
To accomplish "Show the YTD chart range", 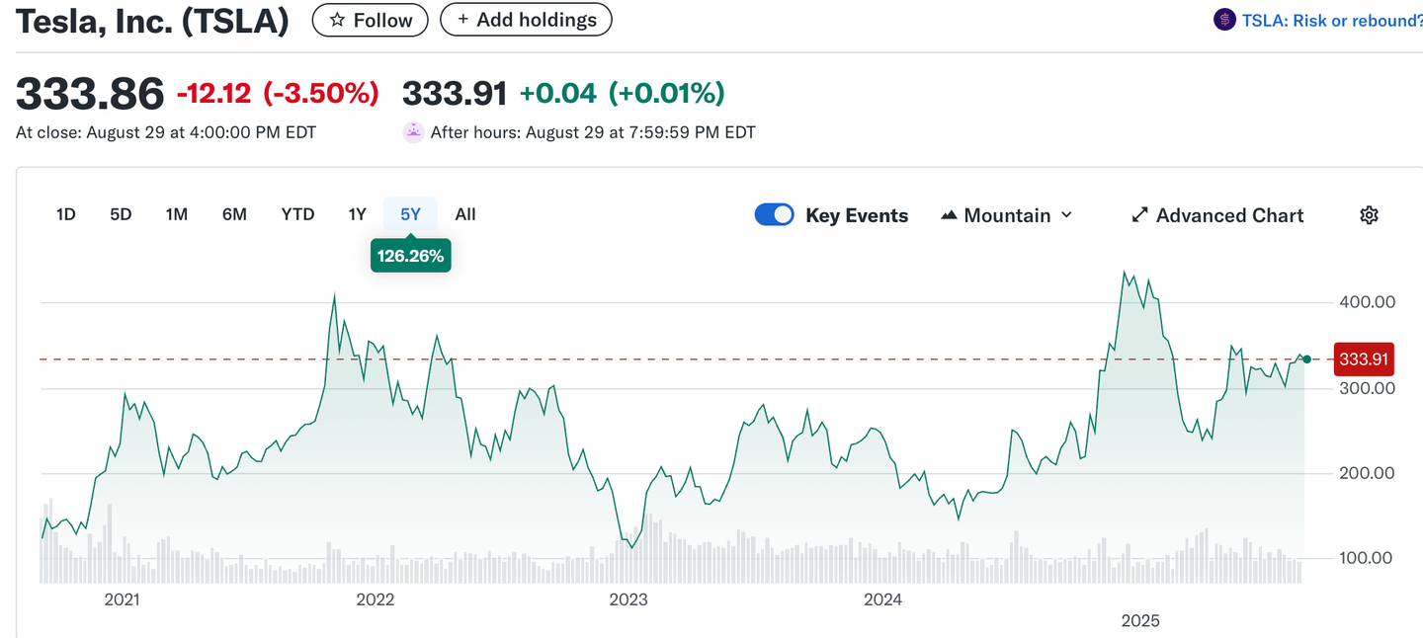I will tap(297, 214).
